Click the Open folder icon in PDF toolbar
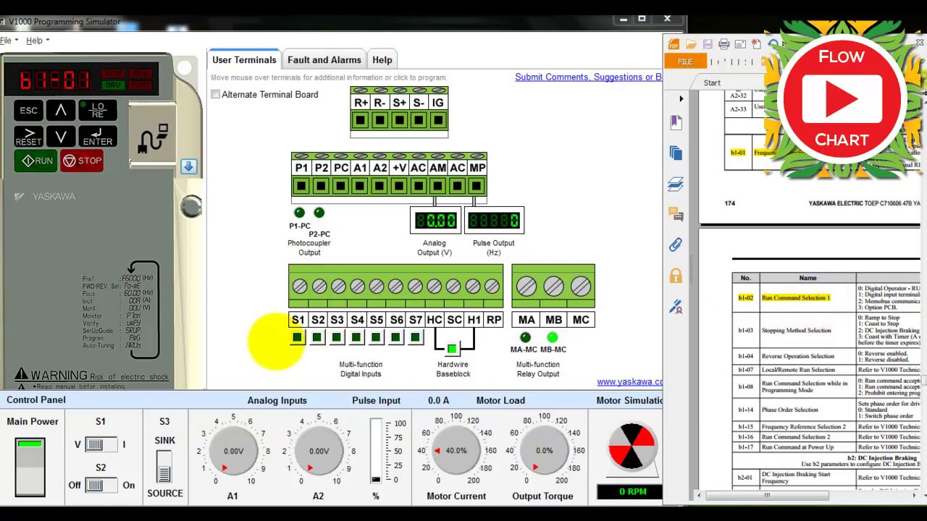 click(x=691, y=44)
